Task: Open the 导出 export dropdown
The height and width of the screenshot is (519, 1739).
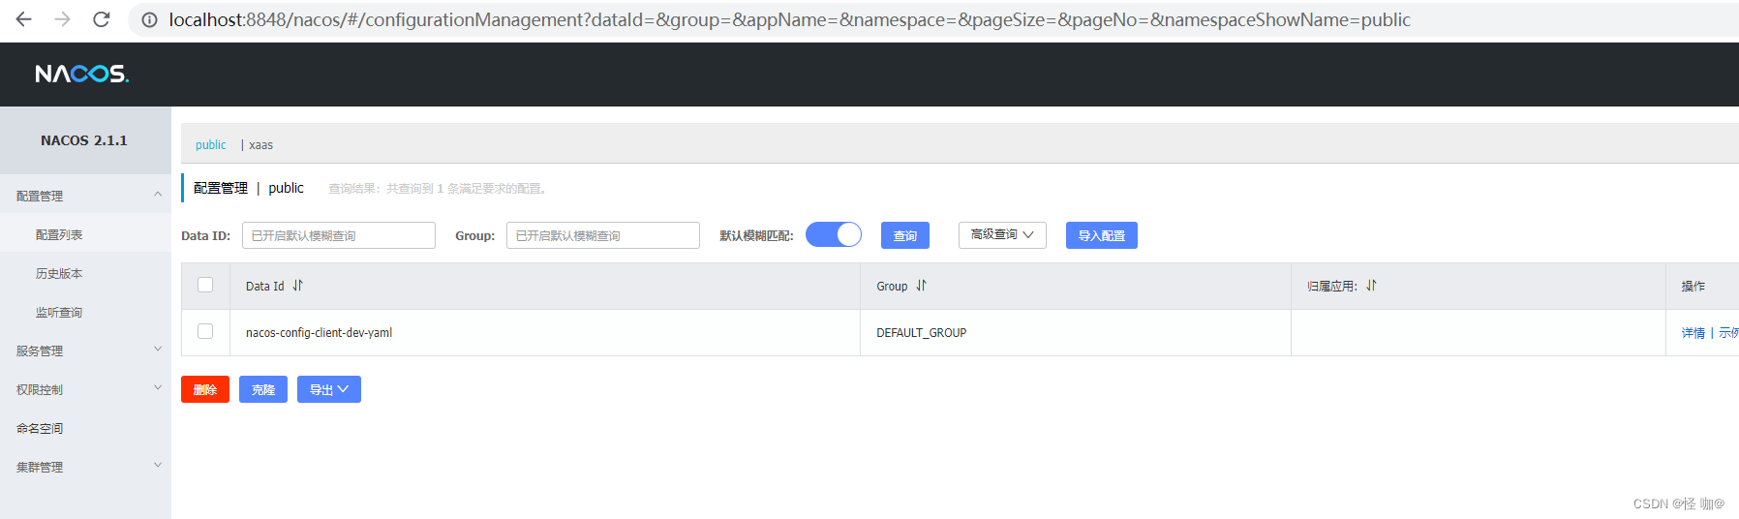Action: point(328,389)
